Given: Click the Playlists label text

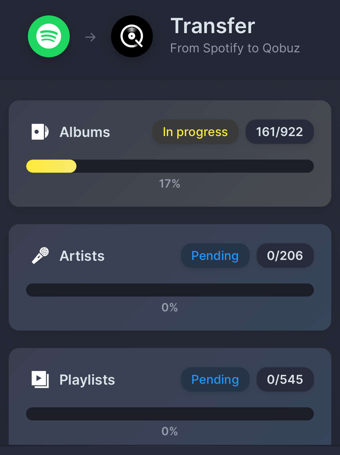Looking at the screenshot, I should 87,380.
